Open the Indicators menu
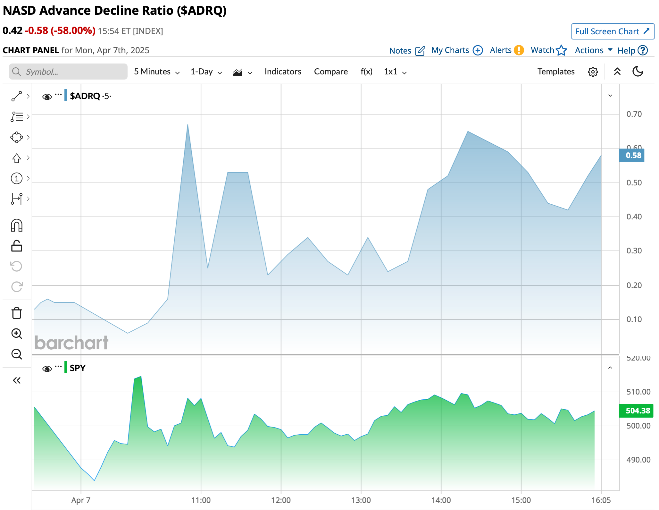 click(283, 72)
